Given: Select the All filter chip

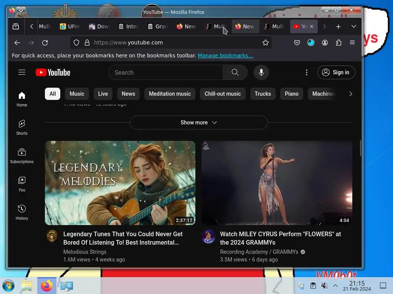Looking at the screenshot, I should (x=53, y=94).
